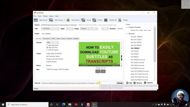
Task: Select the Vertical 720 x 1280 custom preset
Action: (141, 30)
